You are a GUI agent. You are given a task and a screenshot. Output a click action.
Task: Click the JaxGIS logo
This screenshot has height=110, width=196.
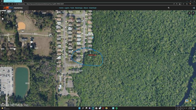(x=8, y=8)
